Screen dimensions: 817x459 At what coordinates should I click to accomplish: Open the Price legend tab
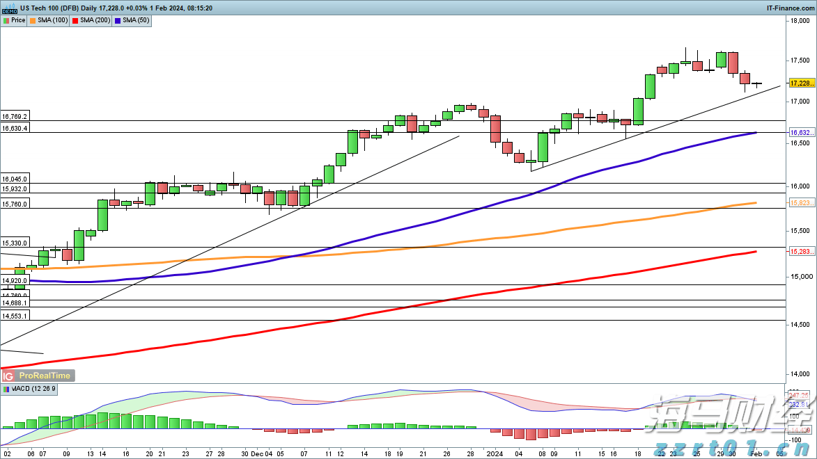click(x=15, y=21)
